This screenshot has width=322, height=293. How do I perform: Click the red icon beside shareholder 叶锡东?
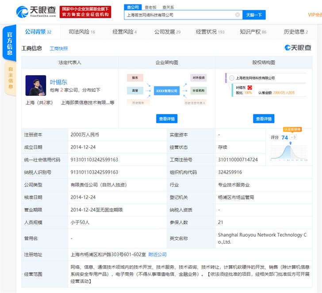coord(250,88)
